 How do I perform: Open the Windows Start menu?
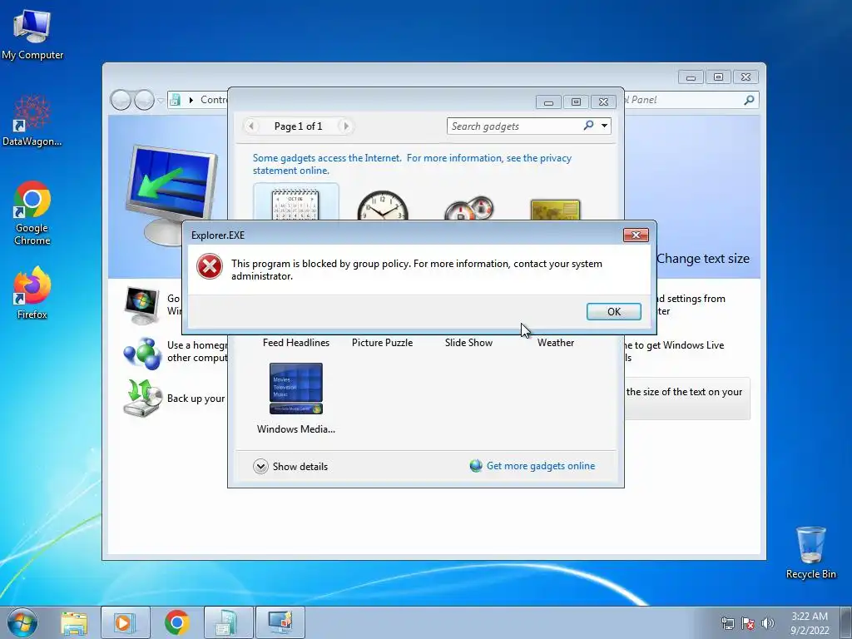coord(22,622)
